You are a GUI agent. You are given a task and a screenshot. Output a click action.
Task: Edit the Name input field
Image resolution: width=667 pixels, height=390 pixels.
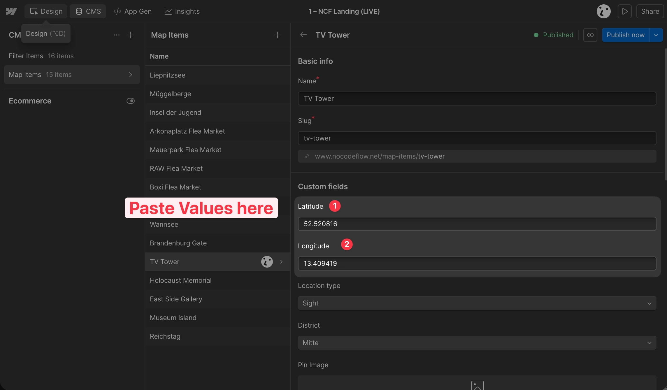477,99
